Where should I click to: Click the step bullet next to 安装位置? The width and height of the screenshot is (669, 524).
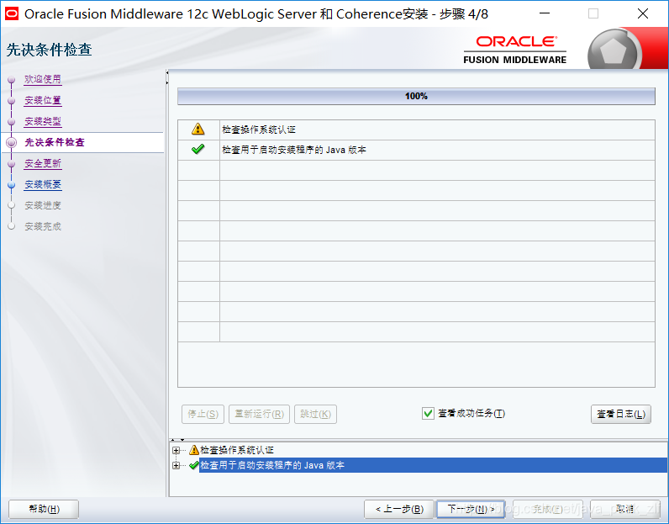tap(12, 100)
